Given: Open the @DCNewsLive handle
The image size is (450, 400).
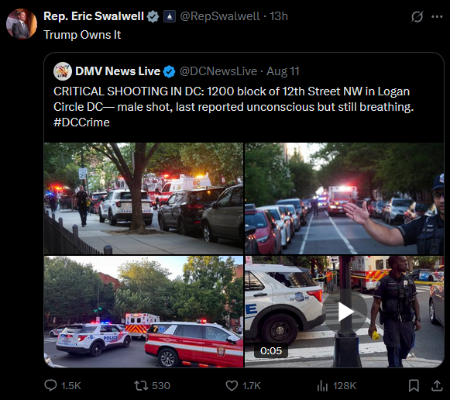Looking at the screenshot, I should coord(218,71).
